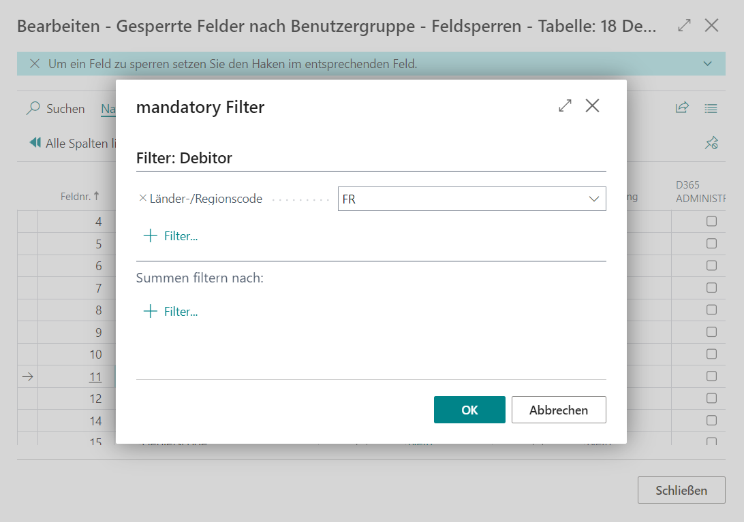This screenshot has height=522, width=744.
Task: Click Alle Spalten collapse arrows button
Action: (35, 143)
